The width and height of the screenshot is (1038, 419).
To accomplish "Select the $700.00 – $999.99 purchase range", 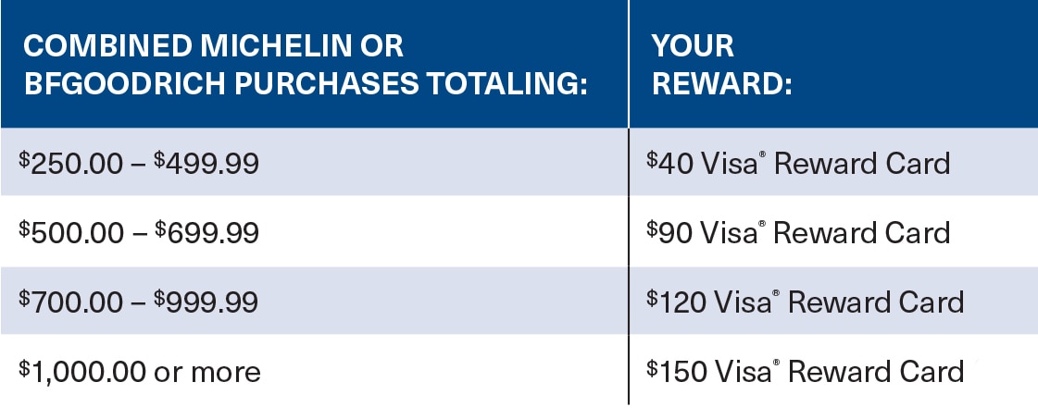I will click(x=138, y=302).
